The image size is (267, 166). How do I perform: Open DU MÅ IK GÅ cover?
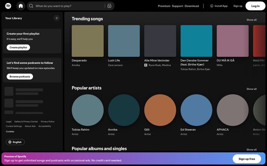tap(233, 41)
